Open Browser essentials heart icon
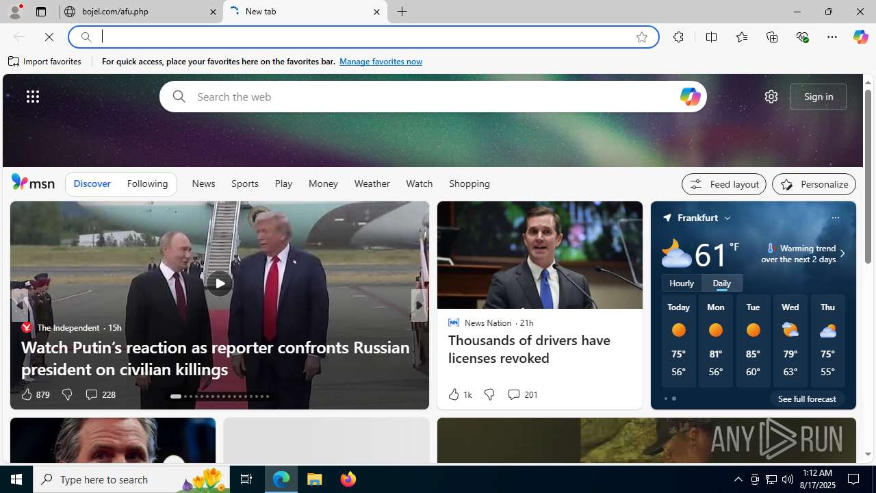Screen dimensions: 876x493 click(802, 37)
